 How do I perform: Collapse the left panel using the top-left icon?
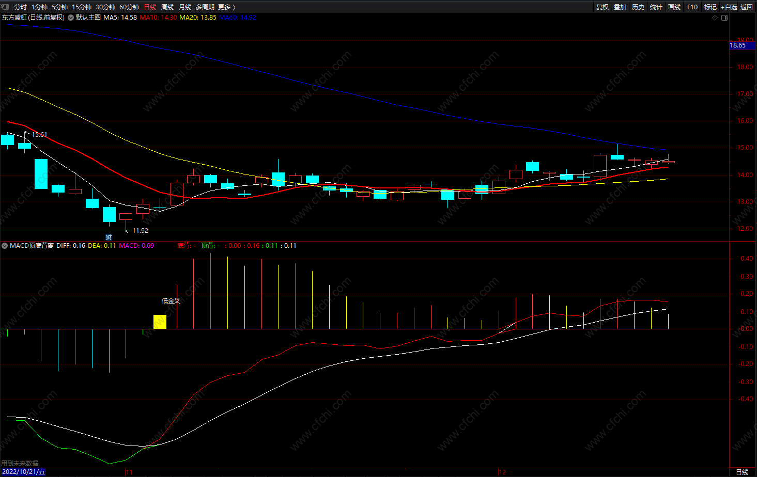tap(5, 7)
